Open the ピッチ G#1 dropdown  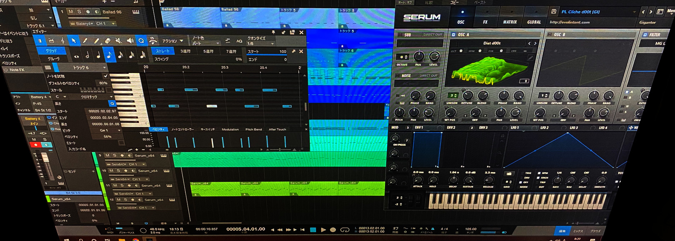click(x=110, y=130)
